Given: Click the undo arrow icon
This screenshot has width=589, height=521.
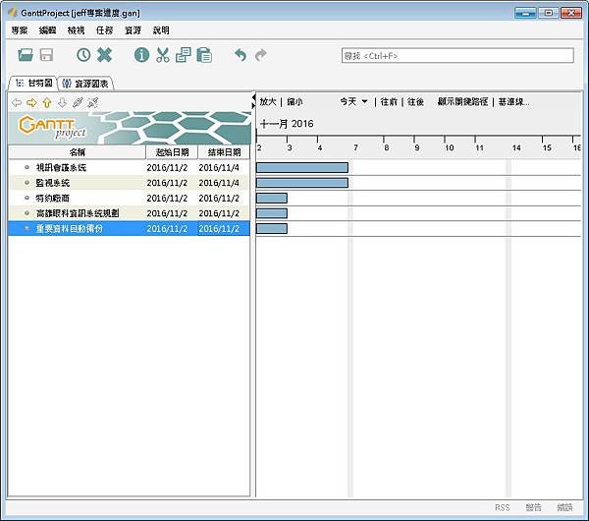Looking at the screenshot, I should [x=241, y=55].
